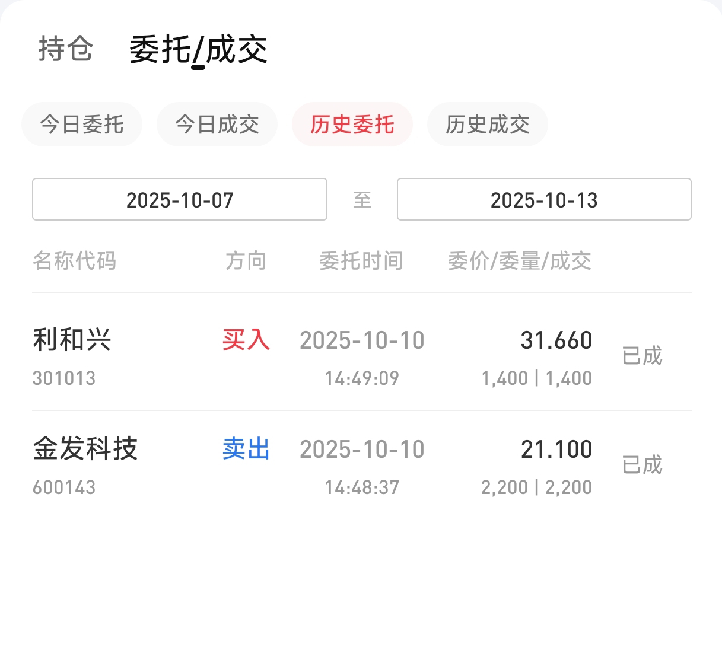Click the 方向 column header
The height and width of the screenshot is (663, 722).
[246, 261]
